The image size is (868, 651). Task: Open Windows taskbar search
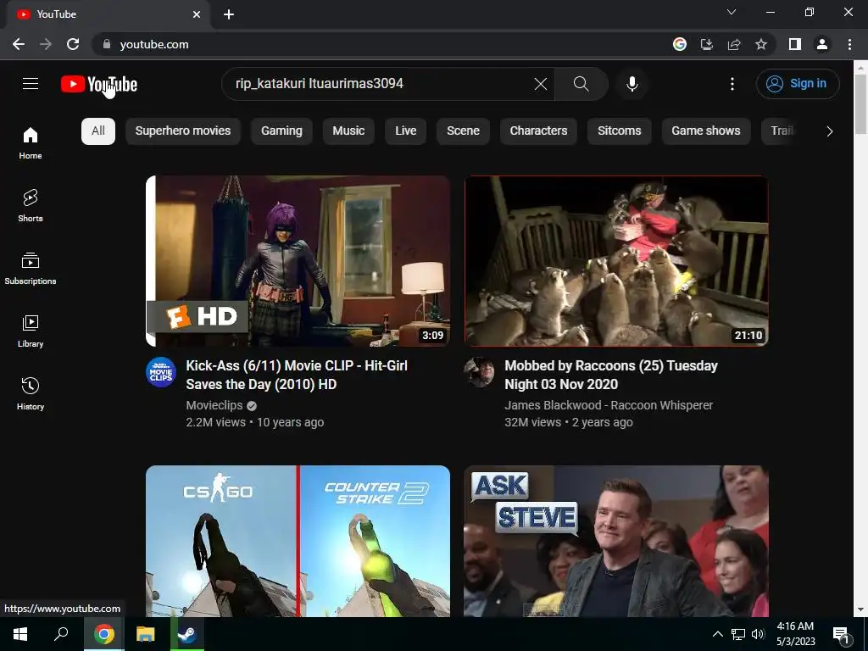pyautogui.click(x=61, y=634)
